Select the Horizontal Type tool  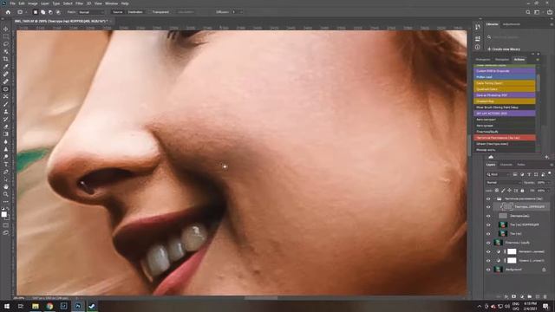(x=6, y=164)
